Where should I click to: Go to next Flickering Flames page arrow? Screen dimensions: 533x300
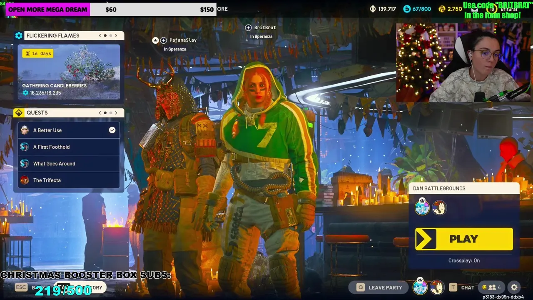116,35
